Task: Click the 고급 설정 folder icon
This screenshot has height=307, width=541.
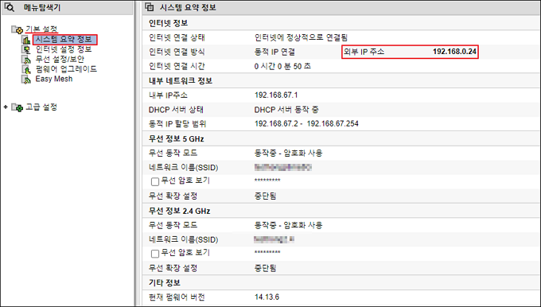Action: tap(18, 107)
